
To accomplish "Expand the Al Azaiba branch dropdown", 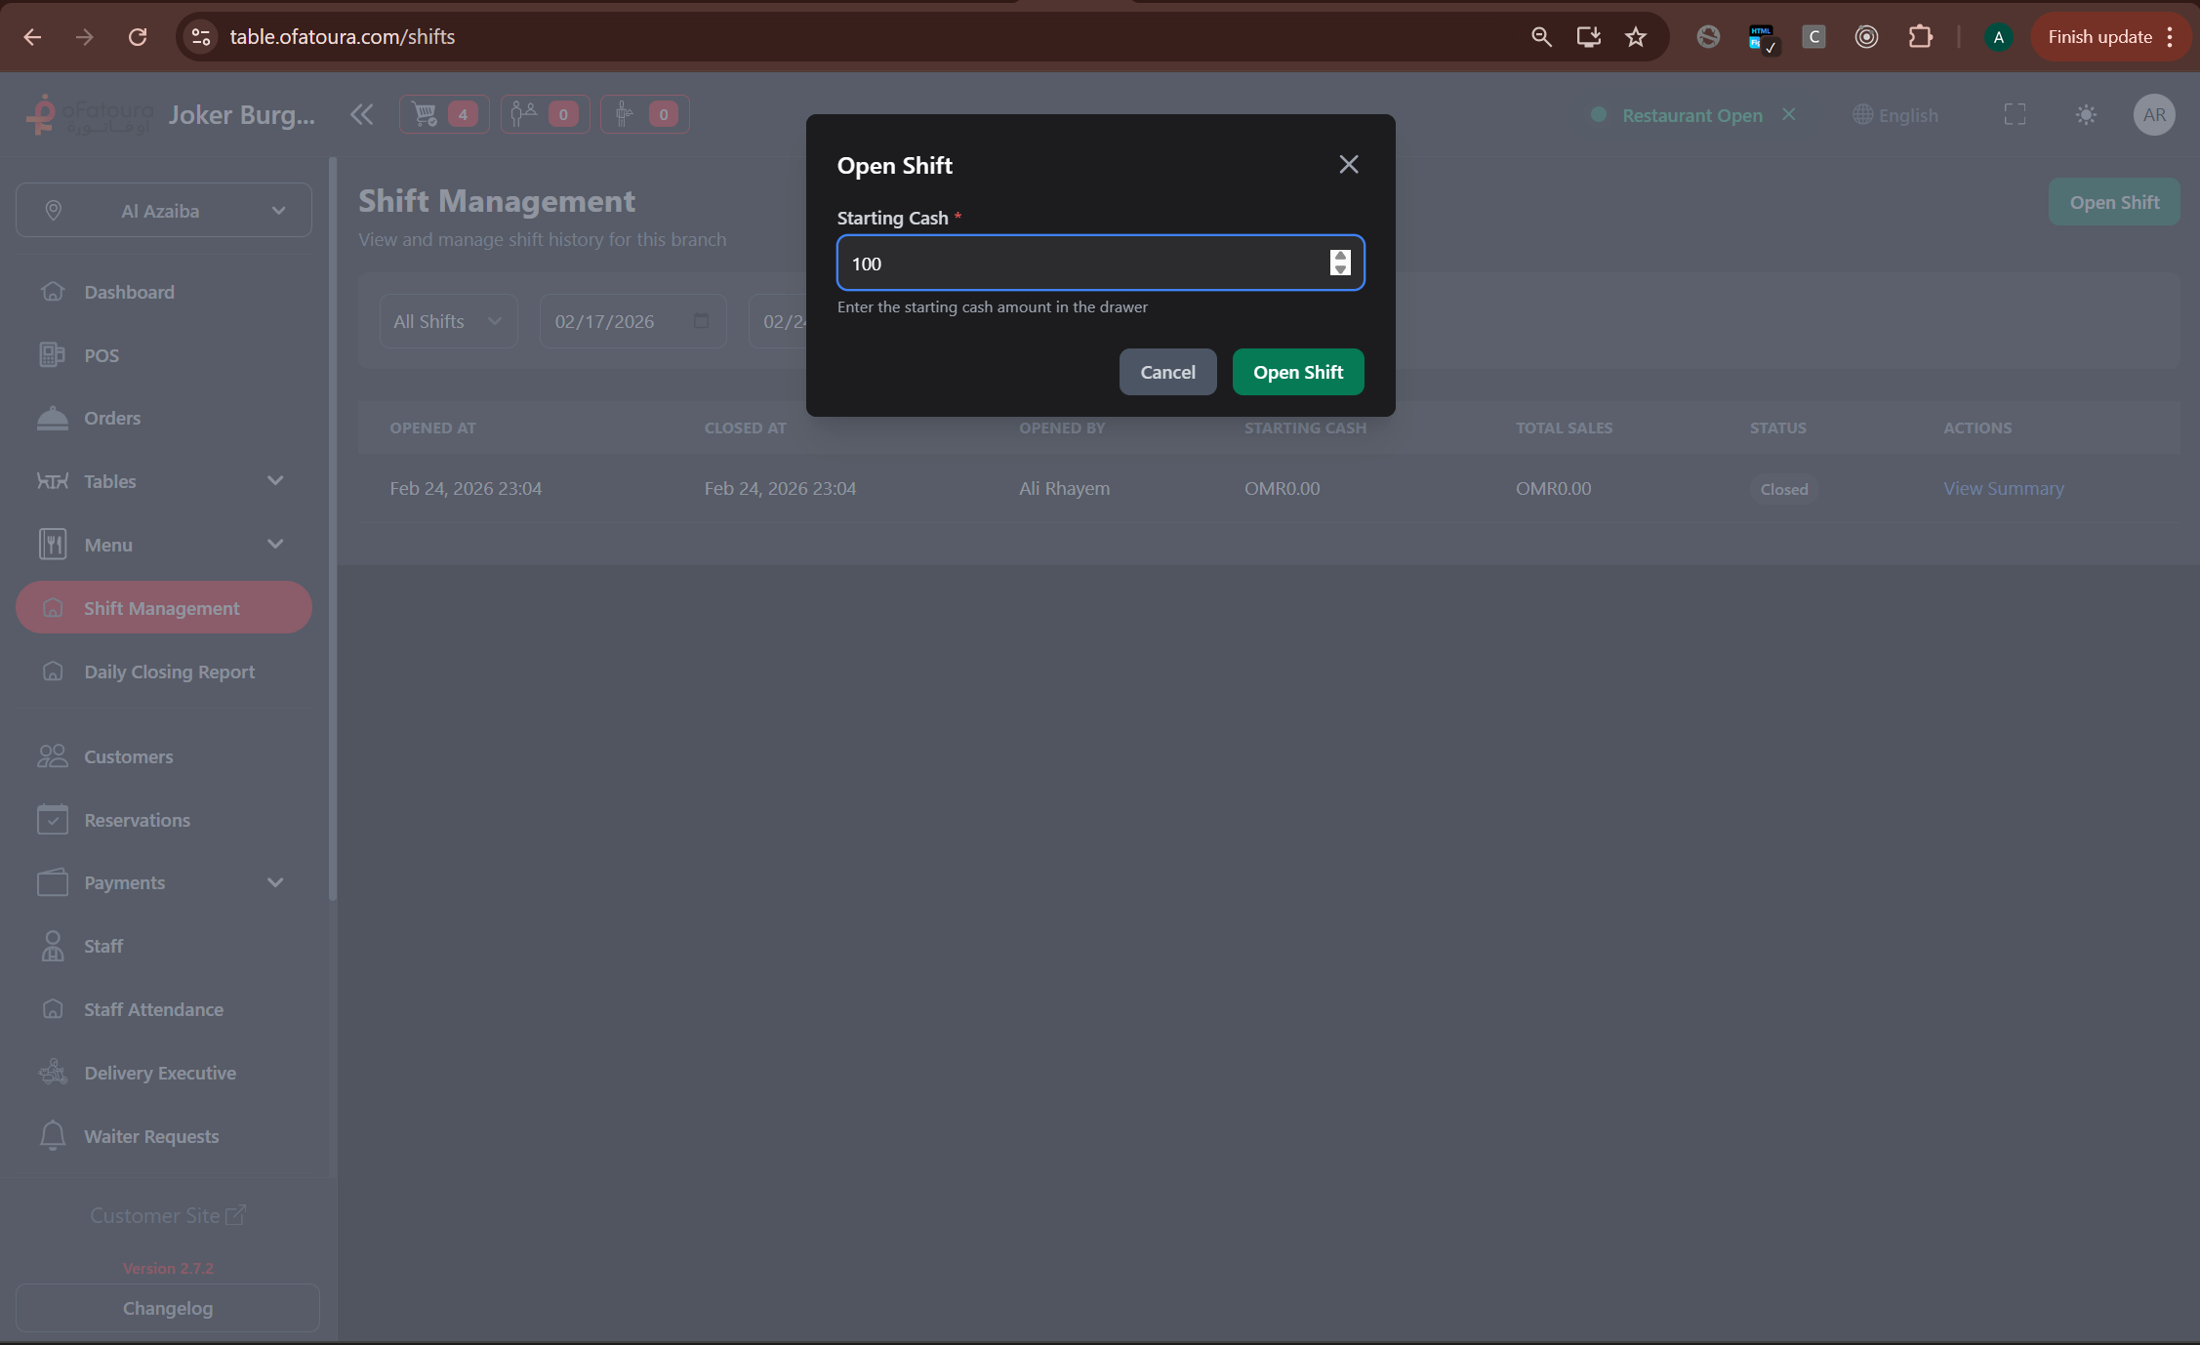I will tap(164, 210).
